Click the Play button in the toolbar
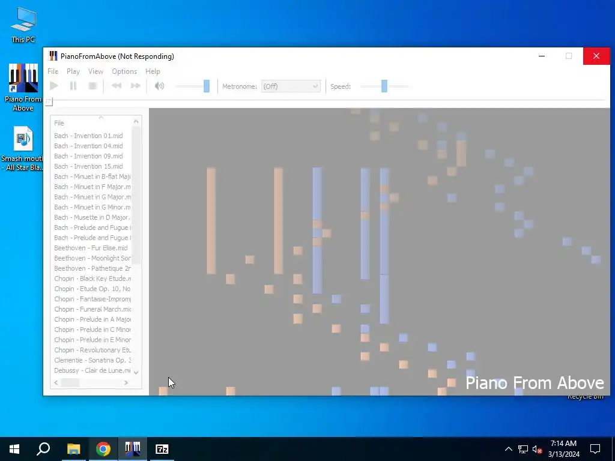This screenshot has width=615, height=461. (x=54, y=86)
